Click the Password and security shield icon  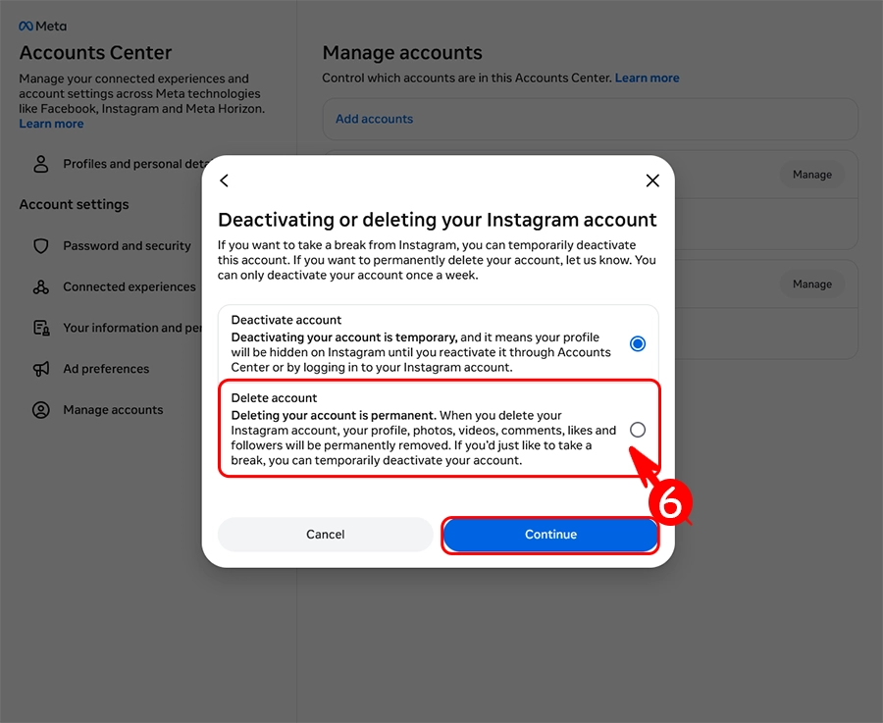point(41,246)
